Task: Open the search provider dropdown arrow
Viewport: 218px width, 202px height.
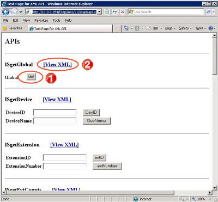Action: (x=214, y=12)
